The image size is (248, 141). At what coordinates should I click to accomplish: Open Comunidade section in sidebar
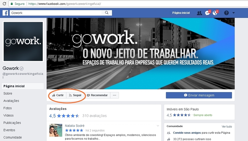(13, 137)
